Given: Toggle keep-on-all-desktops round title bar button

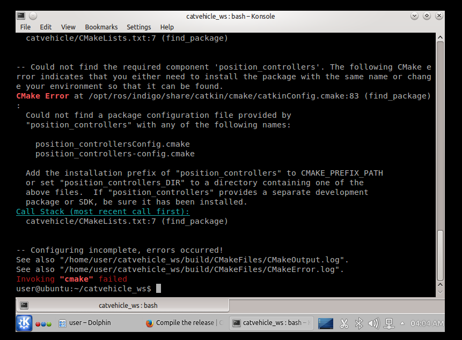Looking at the screenshot, I should coord(33,16).
